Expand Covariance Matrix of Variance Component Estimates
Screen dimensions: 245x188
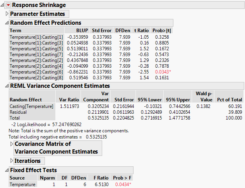pos(12,144)
